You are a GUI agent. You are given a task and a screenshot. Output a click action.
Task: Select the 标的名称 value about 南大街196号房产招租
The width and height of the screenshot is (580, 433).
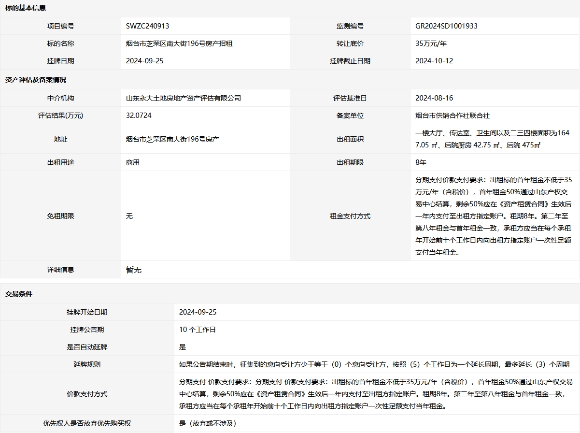click(x=179, y=43)
